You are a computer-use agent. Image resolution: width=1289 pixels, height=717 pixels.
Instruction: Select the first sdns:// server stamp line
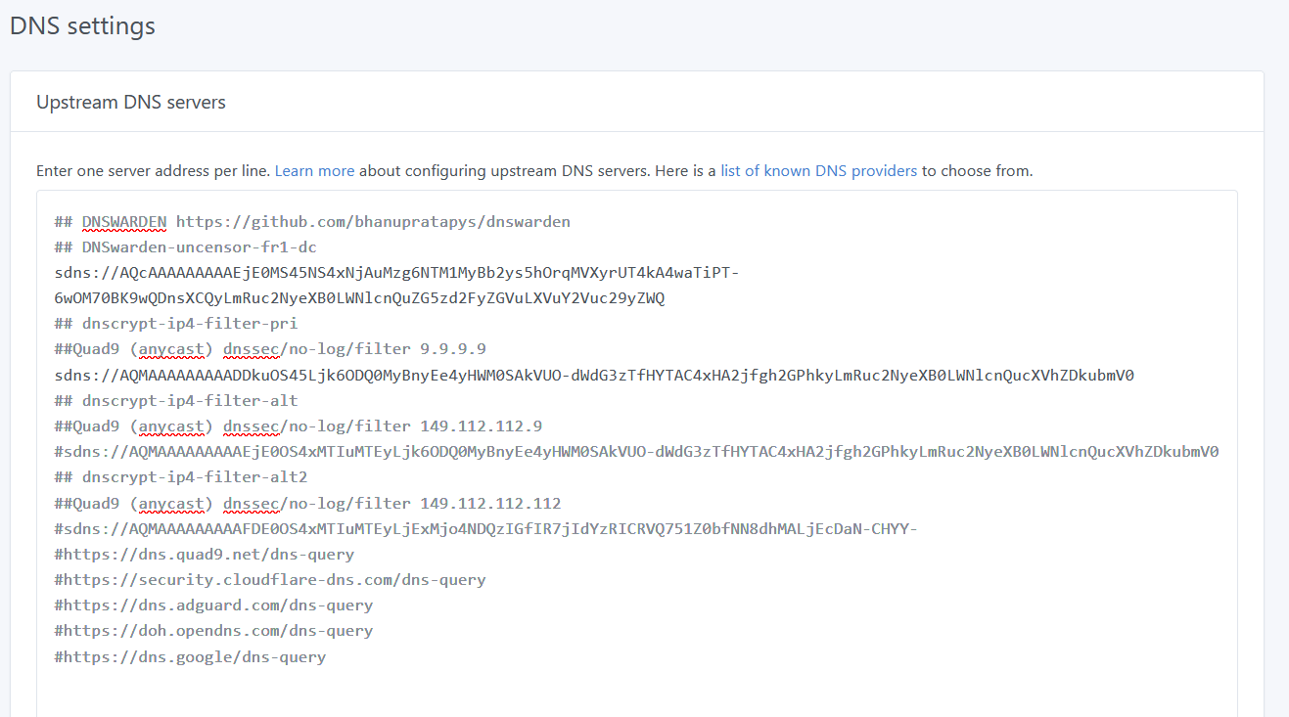click(x=391, y=272)
